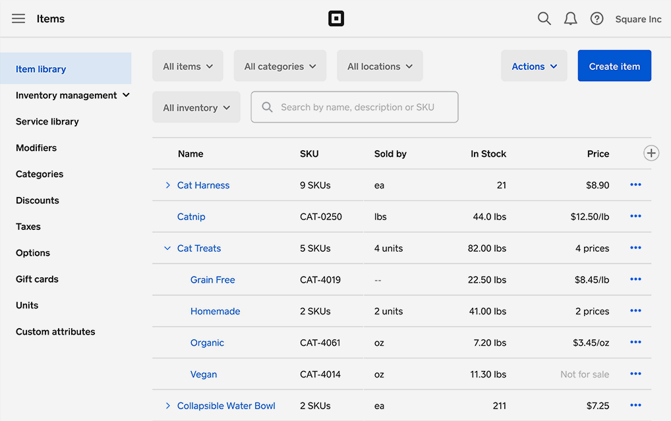The height and width of the screenshot is (421, 671).
Task: Open the Square Inc account menu
Action: (638, 19)
